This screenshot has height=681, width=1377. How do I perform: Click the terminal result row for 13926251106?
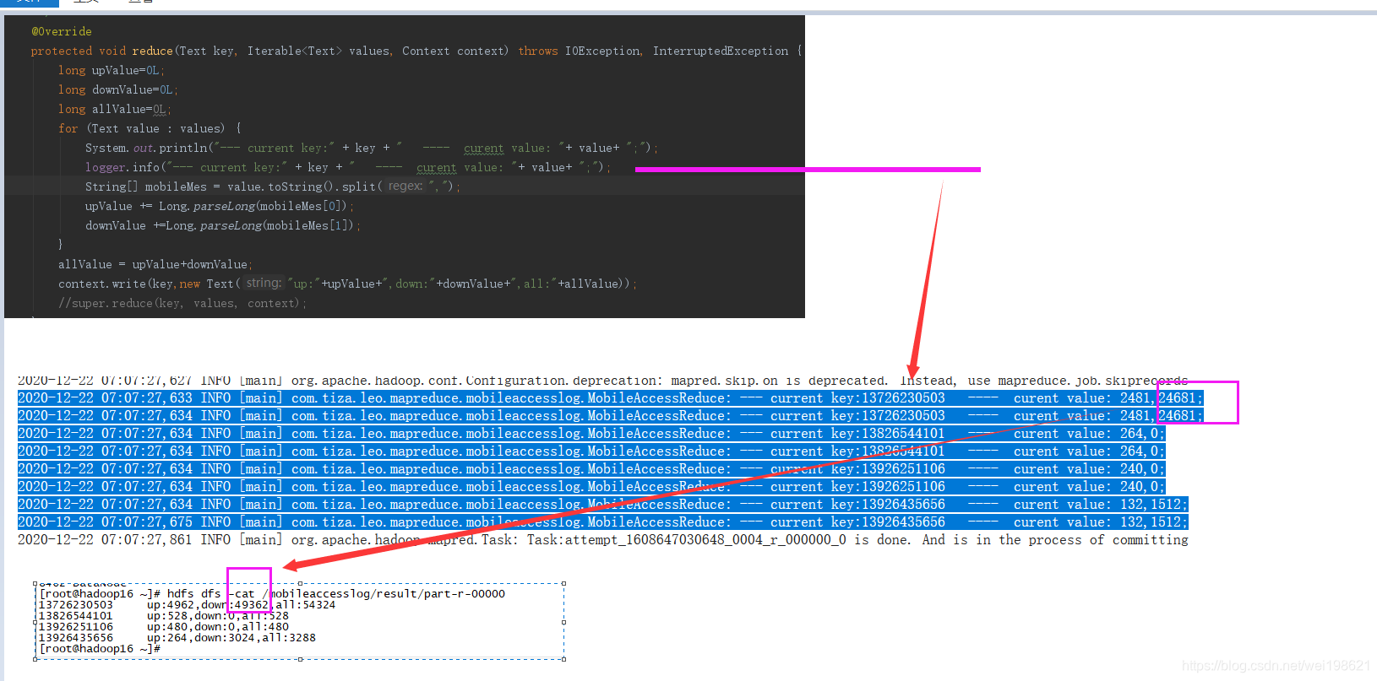pos(164,627)
